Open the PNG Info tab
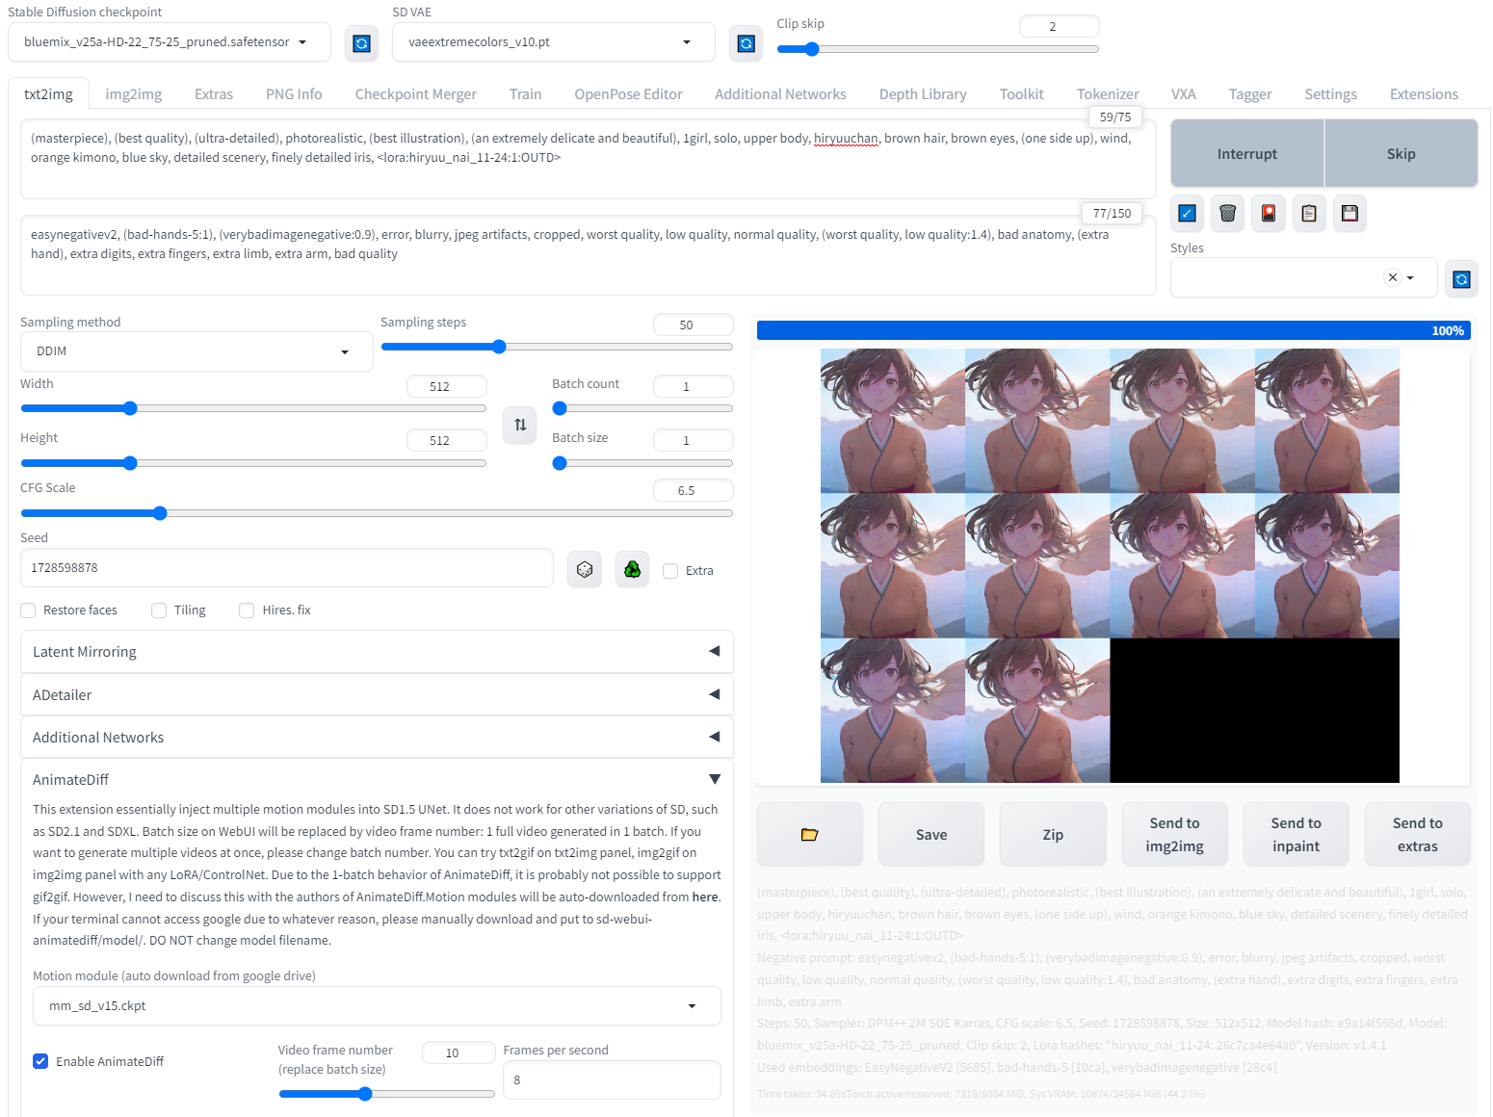1493x1117 pixels. 294,93
